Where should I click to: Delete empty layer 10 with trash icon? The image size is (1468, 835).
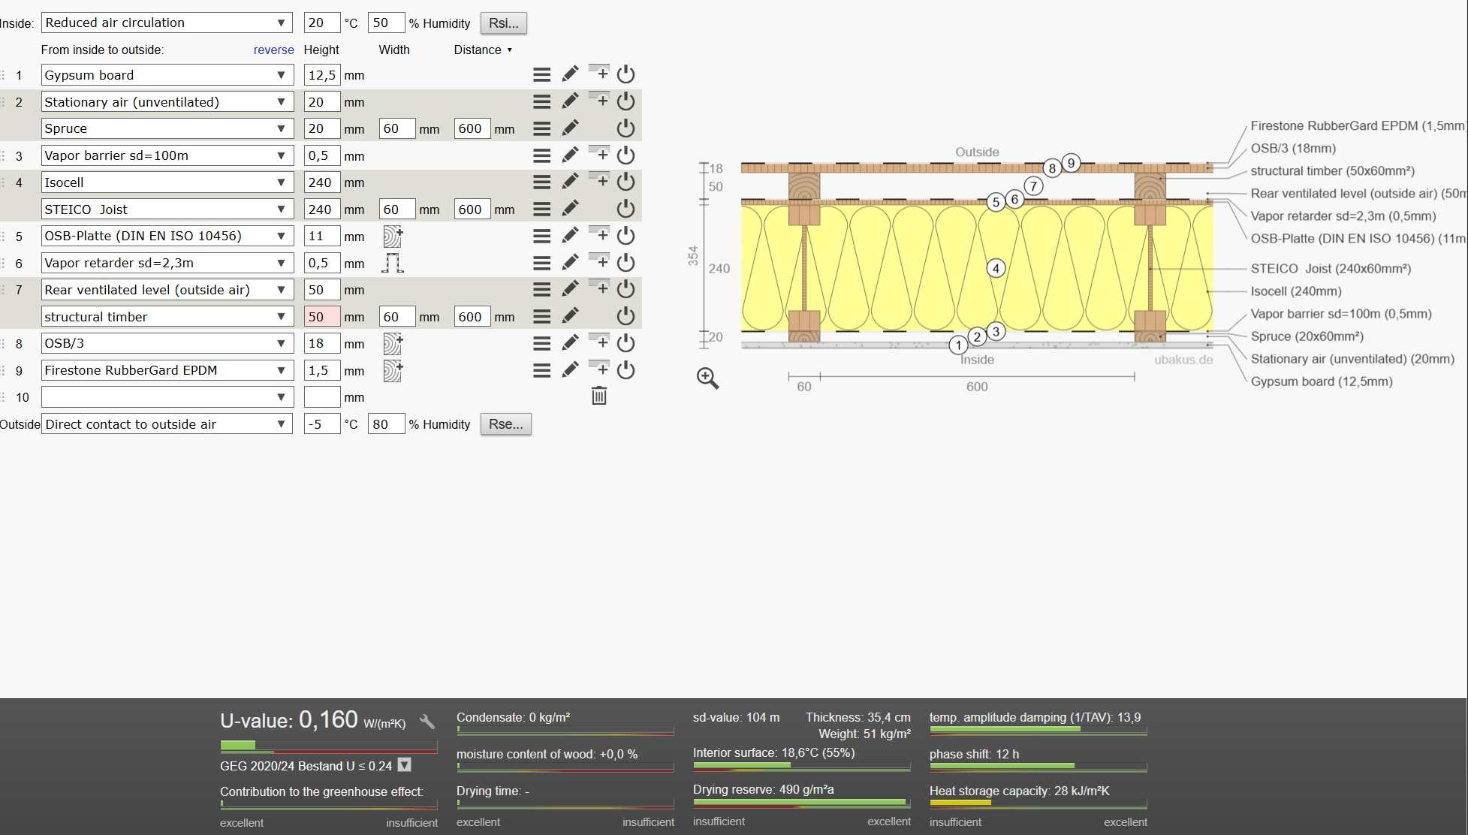pos(598,396)
